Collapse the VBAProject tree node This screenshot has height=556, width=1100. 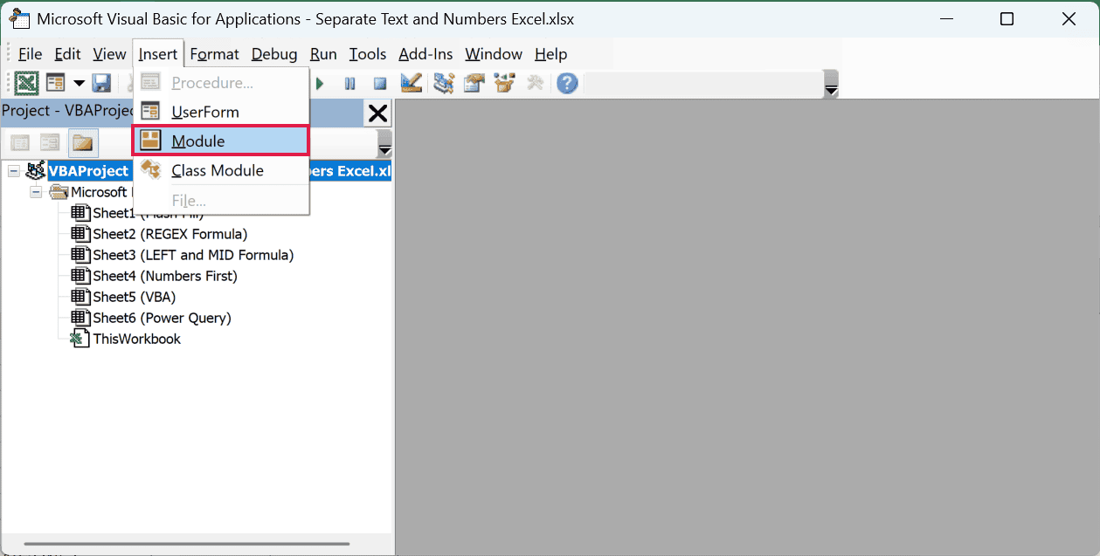14,171
